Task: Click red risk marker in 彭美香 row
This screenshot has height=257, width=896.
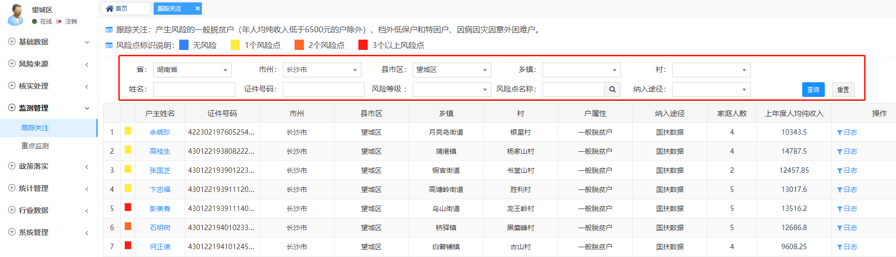Action: point(128,207)
